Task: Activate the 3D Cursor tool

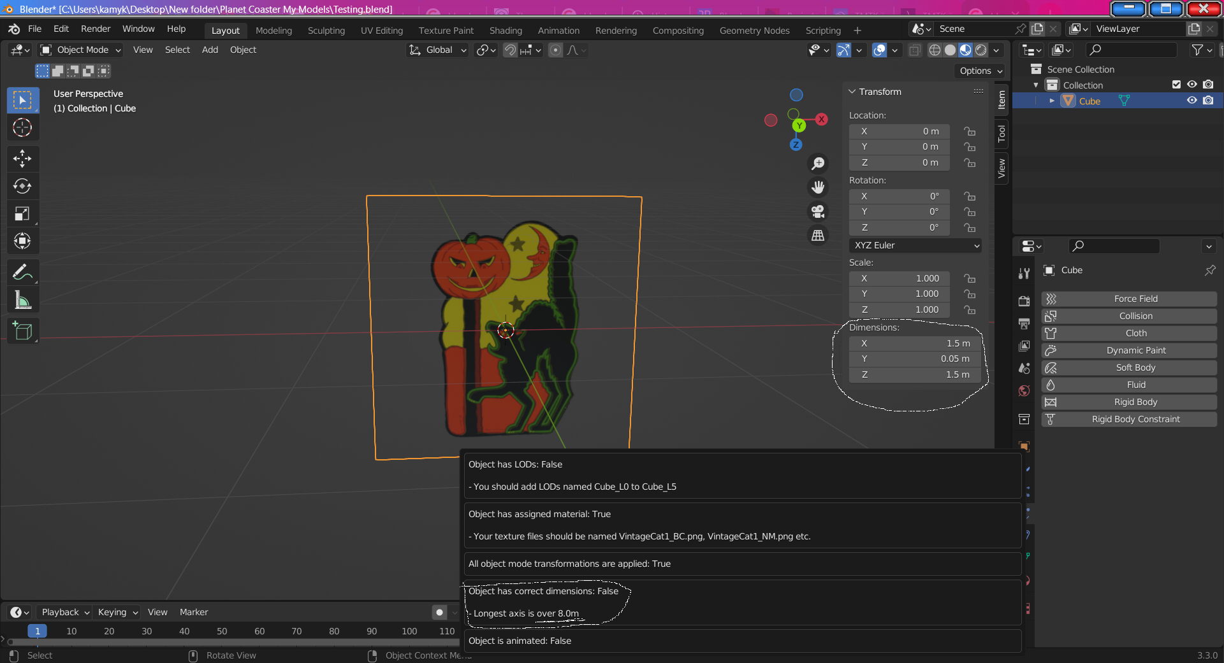Action: coord(23,128)
